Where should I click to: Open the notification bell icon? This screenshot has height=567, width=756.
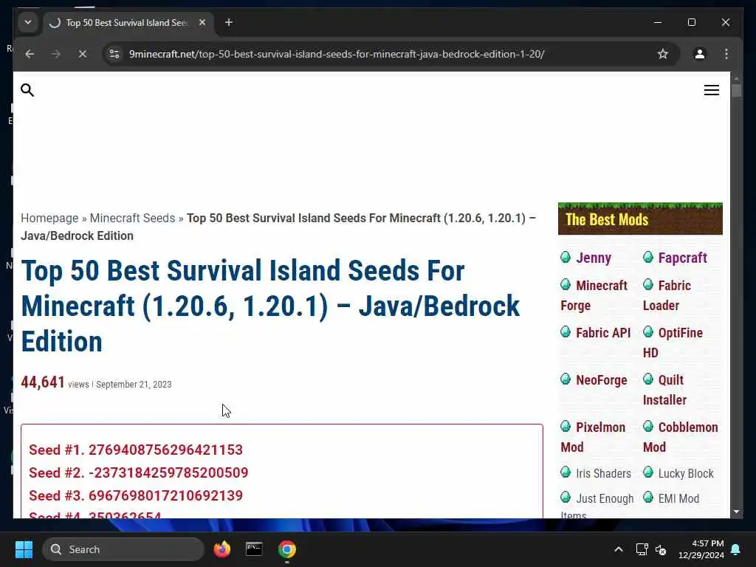click(736, 549)
